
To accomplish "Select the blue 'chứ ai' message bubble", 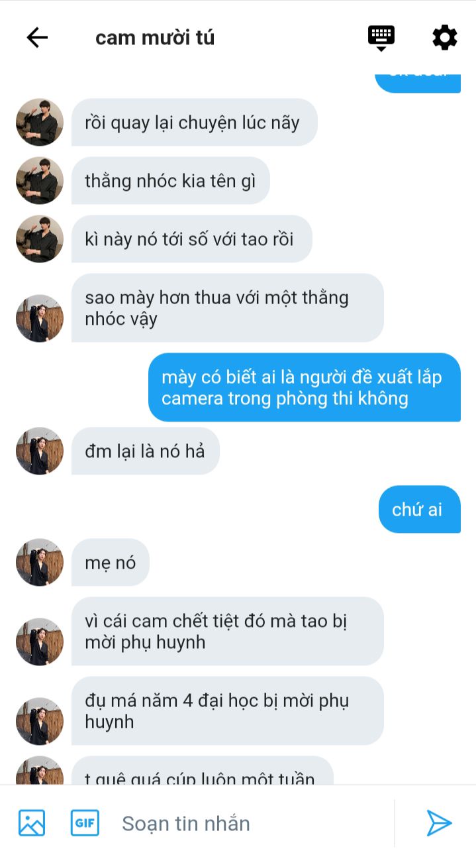I will coord(420,509).
